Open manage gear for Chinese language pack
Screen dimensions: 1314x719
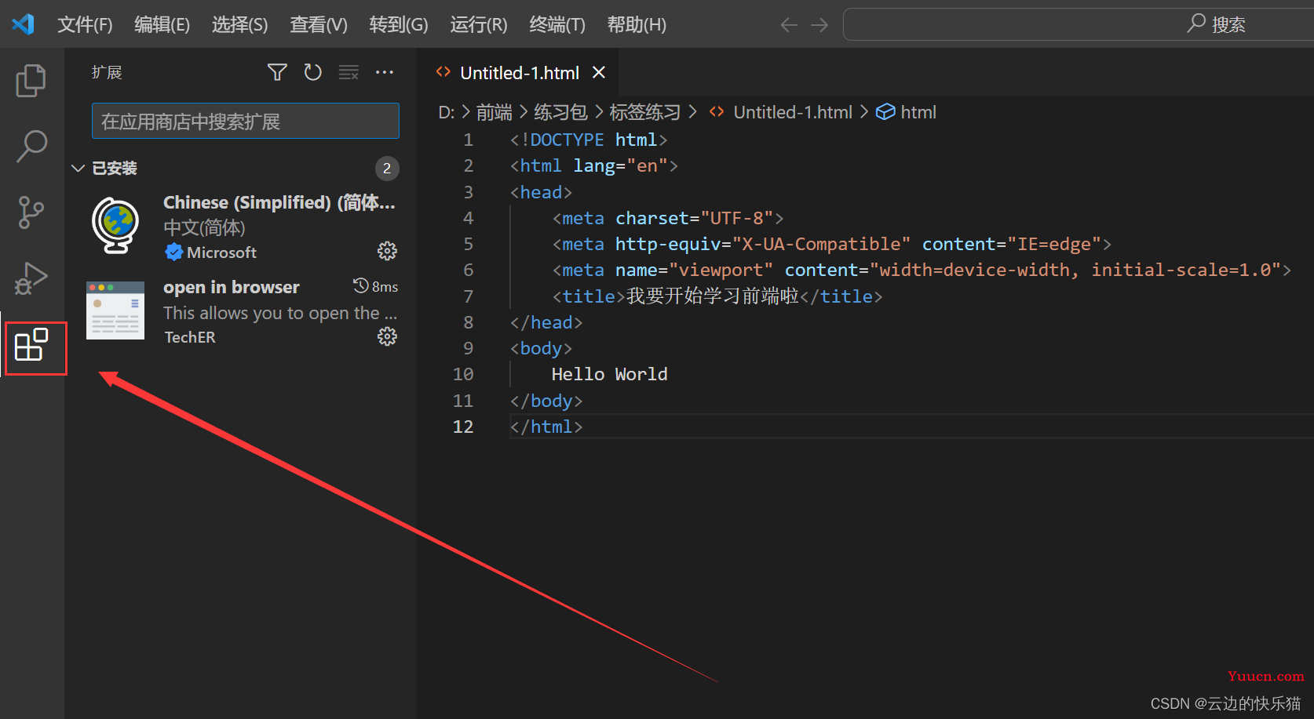(387, 251)
